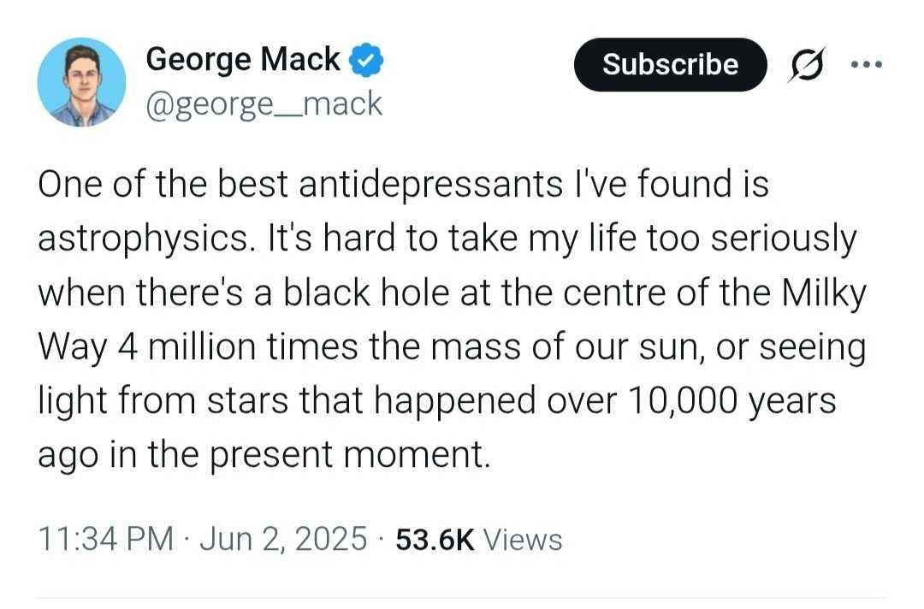View the 53.6K view count analytics
Viewport: 924px width, 609px height.
[435, 540]
